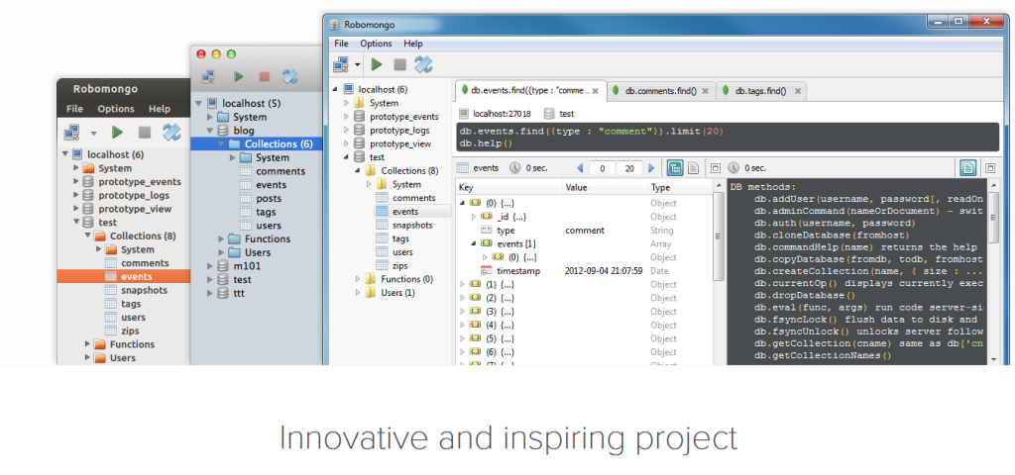The image size is (1015, 475).
Task: Click the green play icon in the Mac window
Action: pyautogui.click(x=238, y=76)
